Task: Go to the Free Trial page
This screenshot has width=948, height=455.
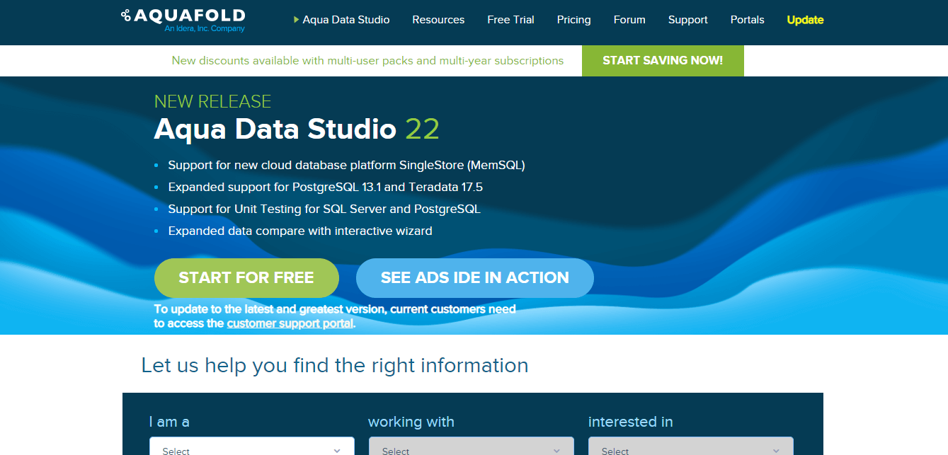Action: [510, 20]
